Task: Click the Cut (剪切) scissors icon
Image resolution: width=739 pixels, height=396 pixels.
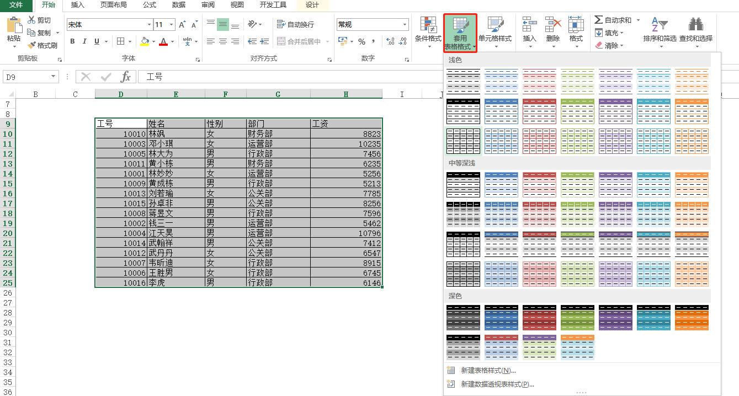Action: tap(31, 20)
